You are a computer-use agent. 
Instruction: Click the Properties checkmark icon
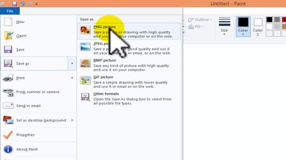pos(8,135)
